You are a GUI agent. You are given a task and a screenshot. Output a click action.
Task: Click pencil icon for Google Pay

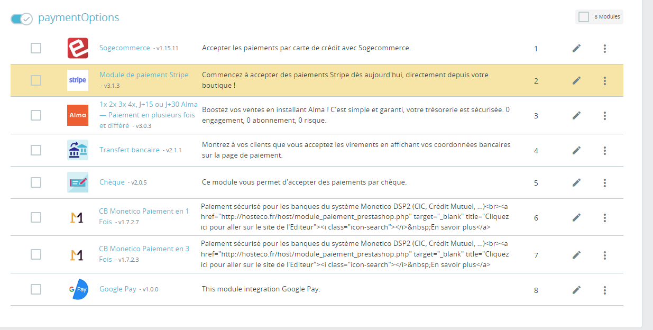(x=576, y=290)
